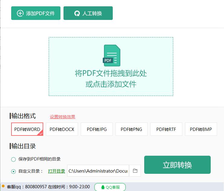Click the QQ客服 support button
The height and width of the screenshot is (191, 224).
tap(110, 187)
